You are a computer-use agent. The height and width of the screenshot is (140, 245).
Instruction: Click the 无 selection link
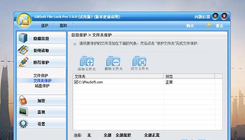[x=89, y=135]
